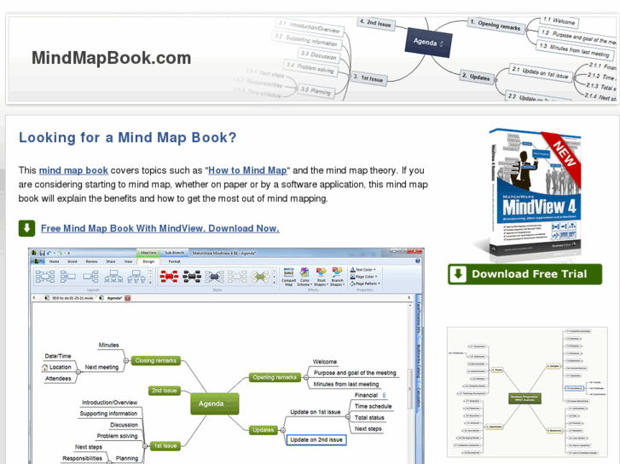Select the central Agenda root node

pos(215,404)
